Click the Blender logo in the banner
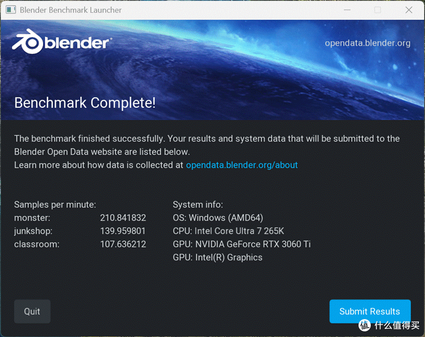425x337 pixels. [x=61, y=42]
